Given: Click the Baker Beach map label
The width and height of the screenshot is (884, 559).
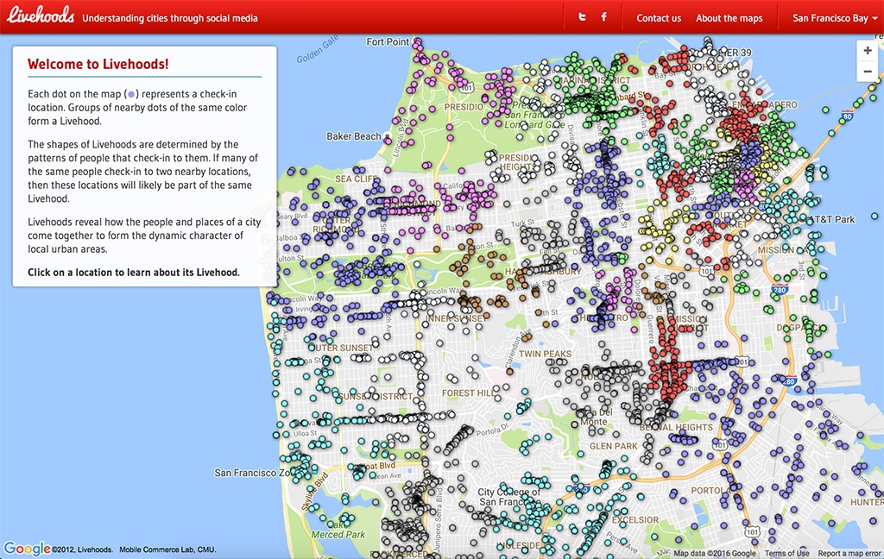Looking at the screenshot, I should tap(353, 136).
